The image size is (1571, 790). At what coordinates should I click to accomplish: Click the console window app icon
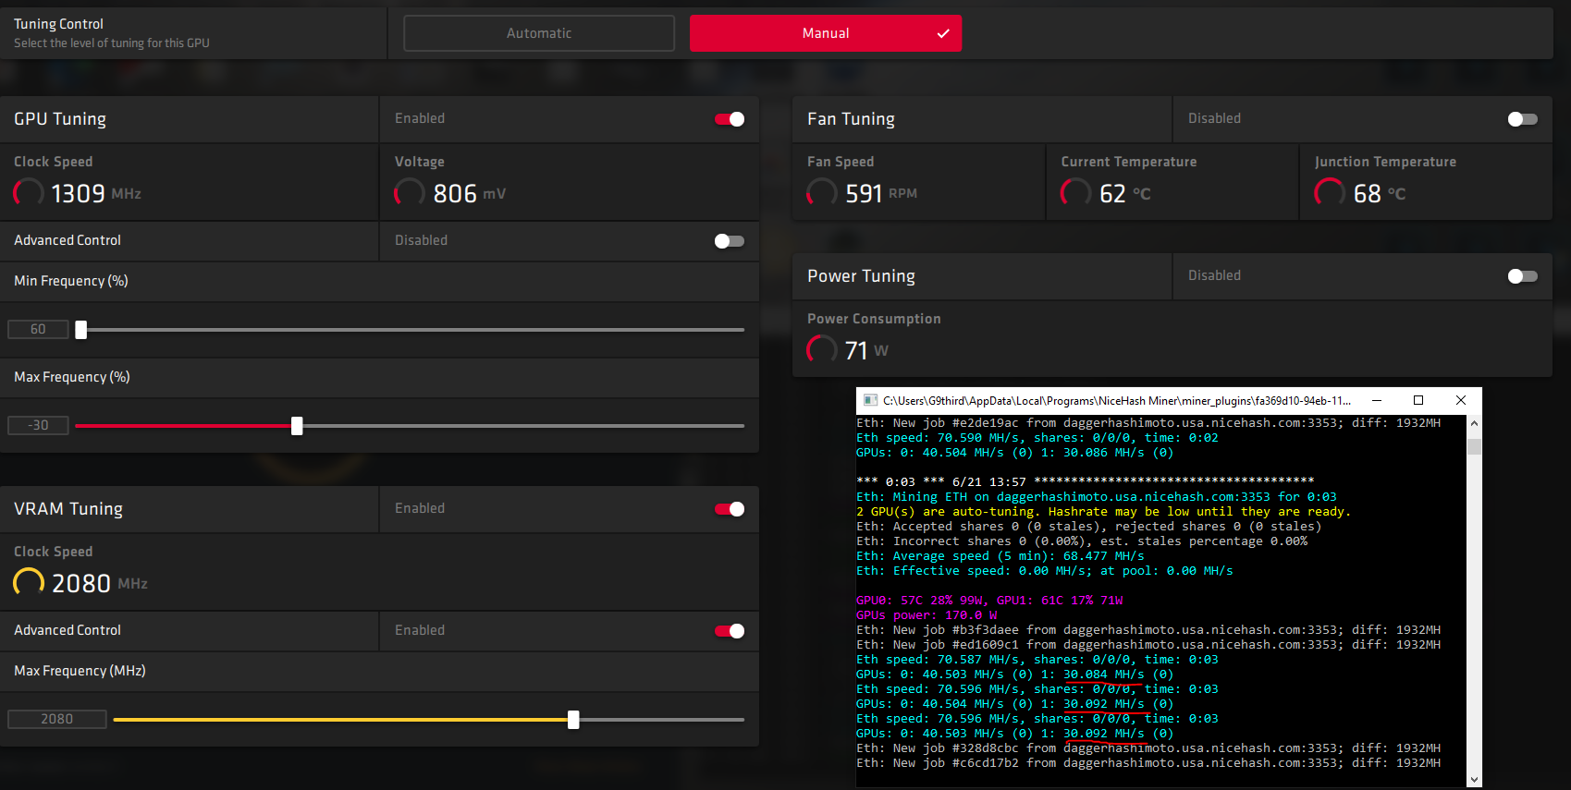tap(870, 401)
